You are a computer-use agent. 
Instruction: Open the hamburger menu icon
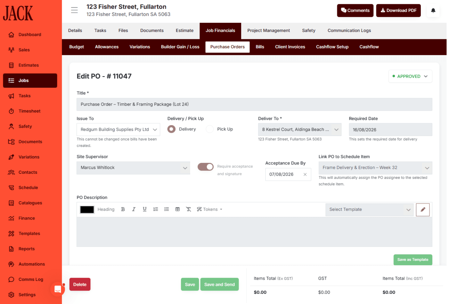point(74,10)
